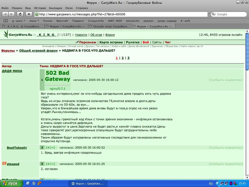Click the GanjaWars leaf logo
The width and height of the screenshot is (249, 187).
[6, 34]
